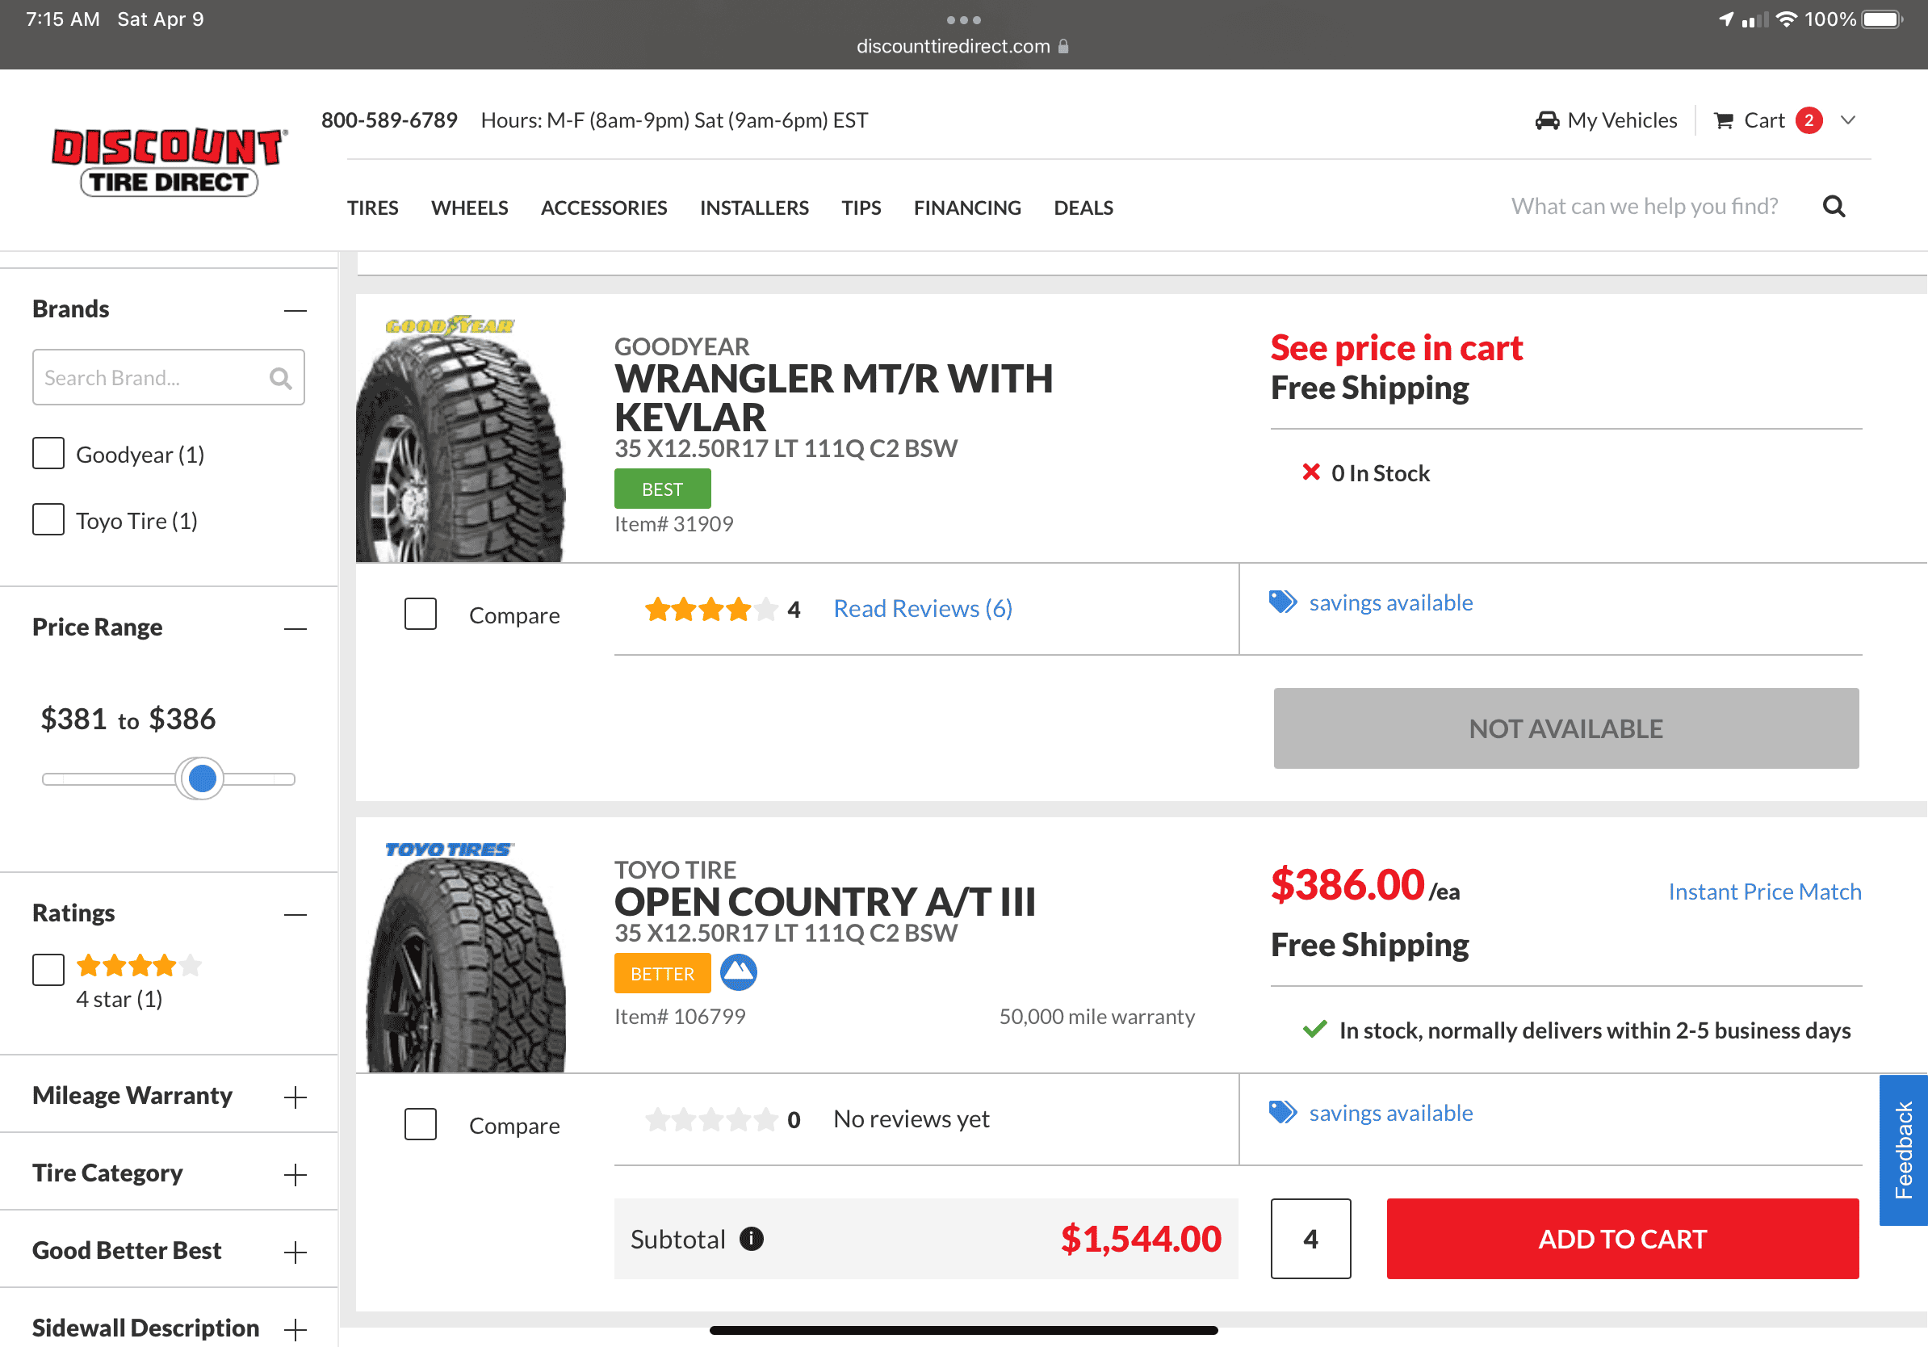Viewport: 1928px width, 1347px height.
Task: Click the Toyo snowflake mountain badge icon
Action: (739, 972)
